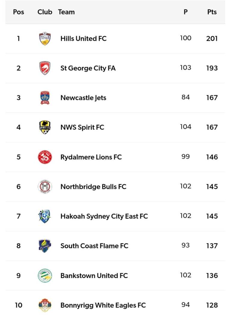Sort table by the Pts column header

212,12
